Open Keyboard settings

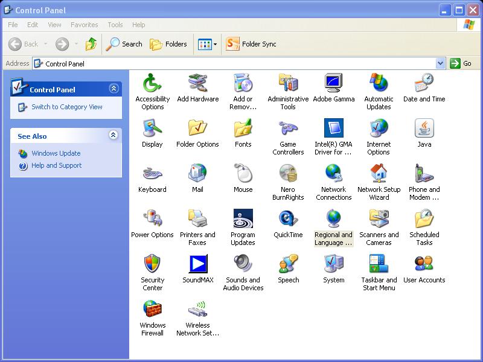(152, 178)
